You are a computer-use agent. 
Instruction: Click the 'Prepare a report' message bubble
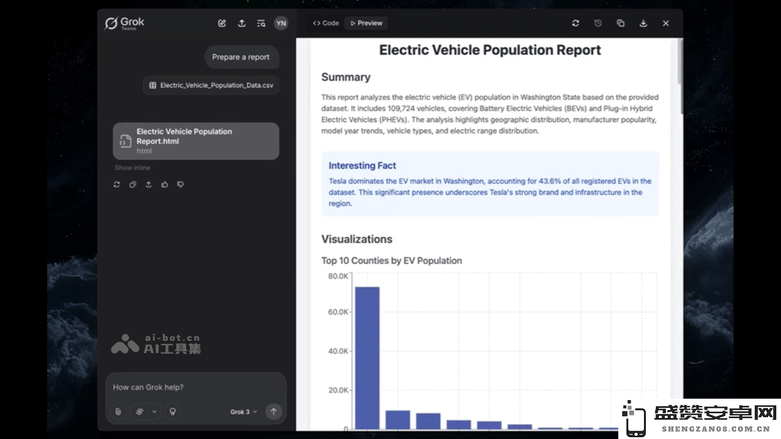click(x=241, y=57)
